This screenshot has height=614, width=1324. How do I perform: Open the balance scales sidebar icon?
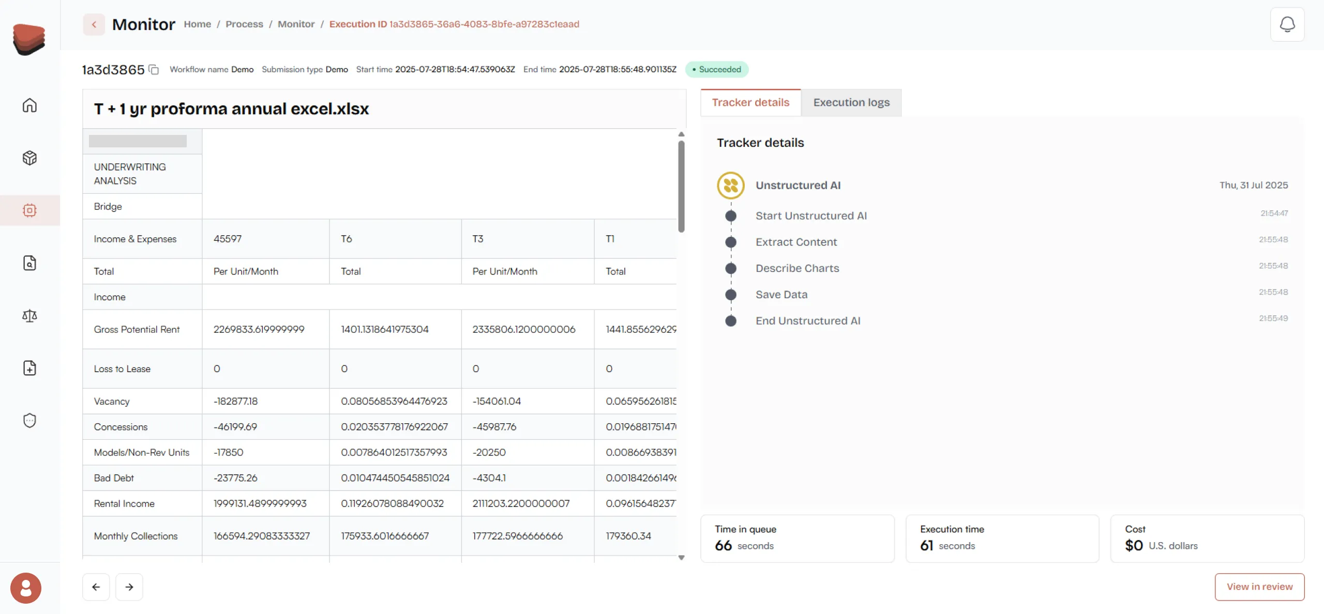pos(29,315)
